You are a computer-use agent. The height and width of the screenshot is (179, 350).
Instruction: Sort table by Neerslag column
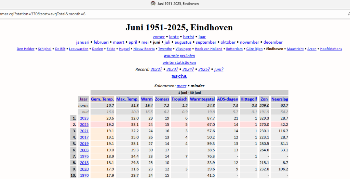coord(280,99)
